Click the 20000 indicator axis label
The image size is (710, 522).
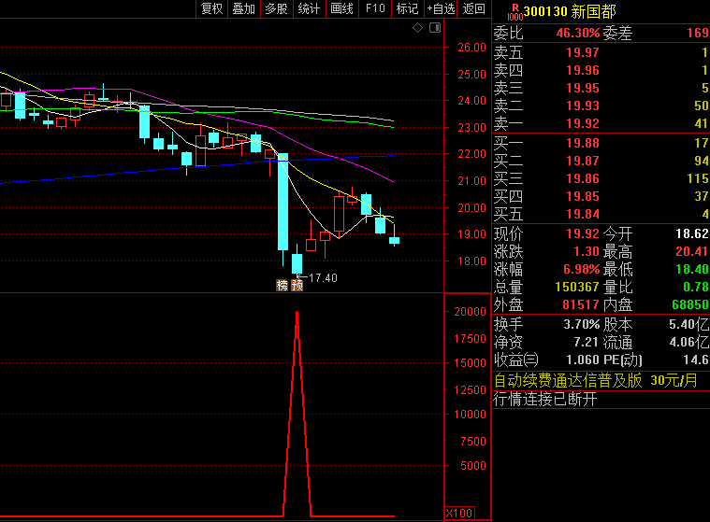point(470,311)
